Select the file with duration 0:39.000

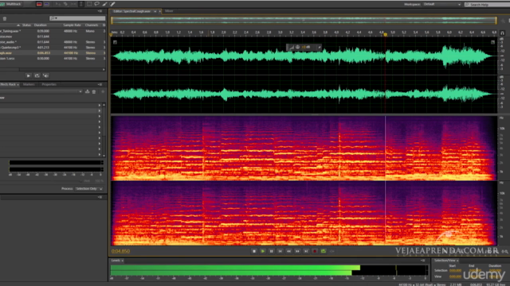(x=52, y=31)
